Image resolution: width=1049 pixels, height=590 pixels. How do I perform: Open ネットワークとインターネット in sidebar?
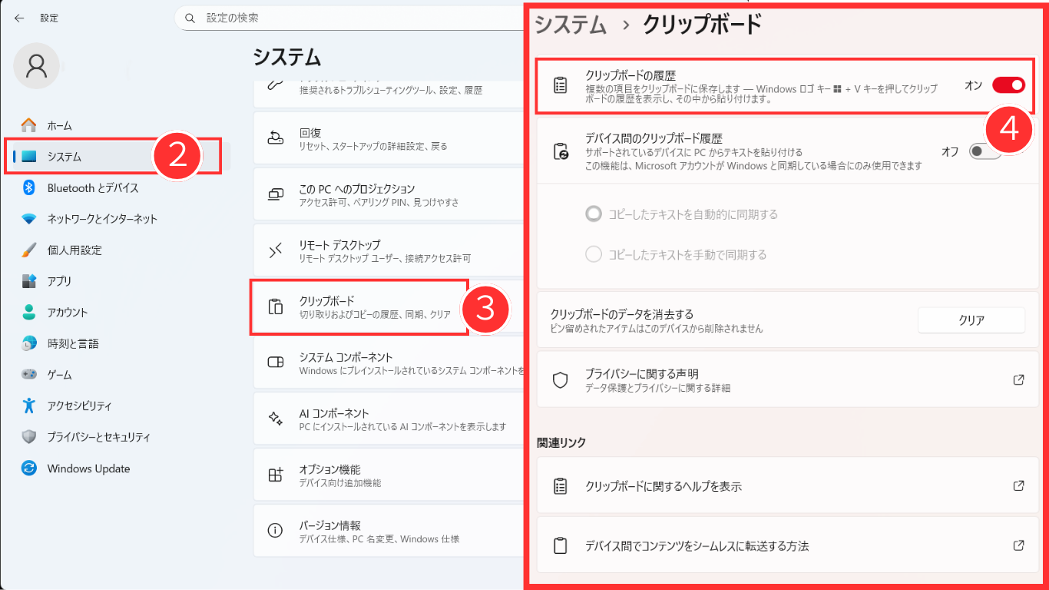101,219
